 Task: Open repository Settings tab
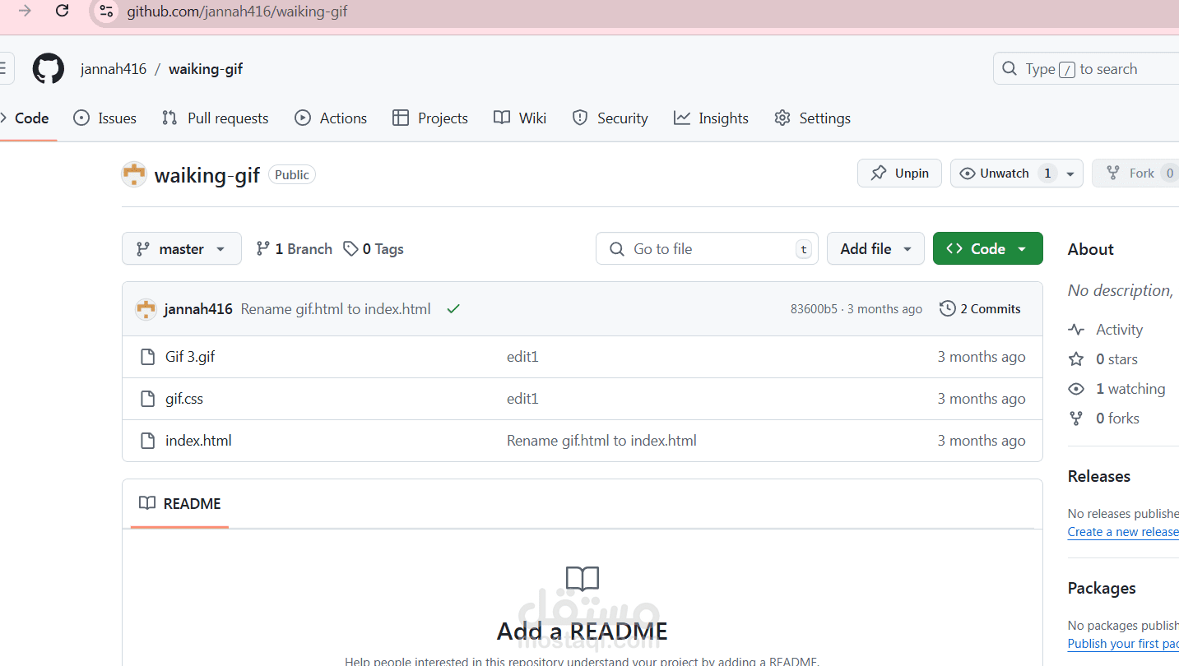(x=812, y=118)
